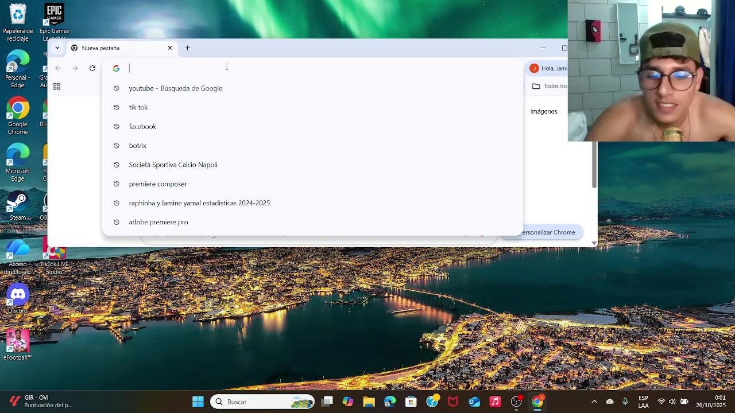Viewport: 735px width, 413px height.
Task: Open Microsoft Edge desktop shortcut
Action: coord(18,162)
